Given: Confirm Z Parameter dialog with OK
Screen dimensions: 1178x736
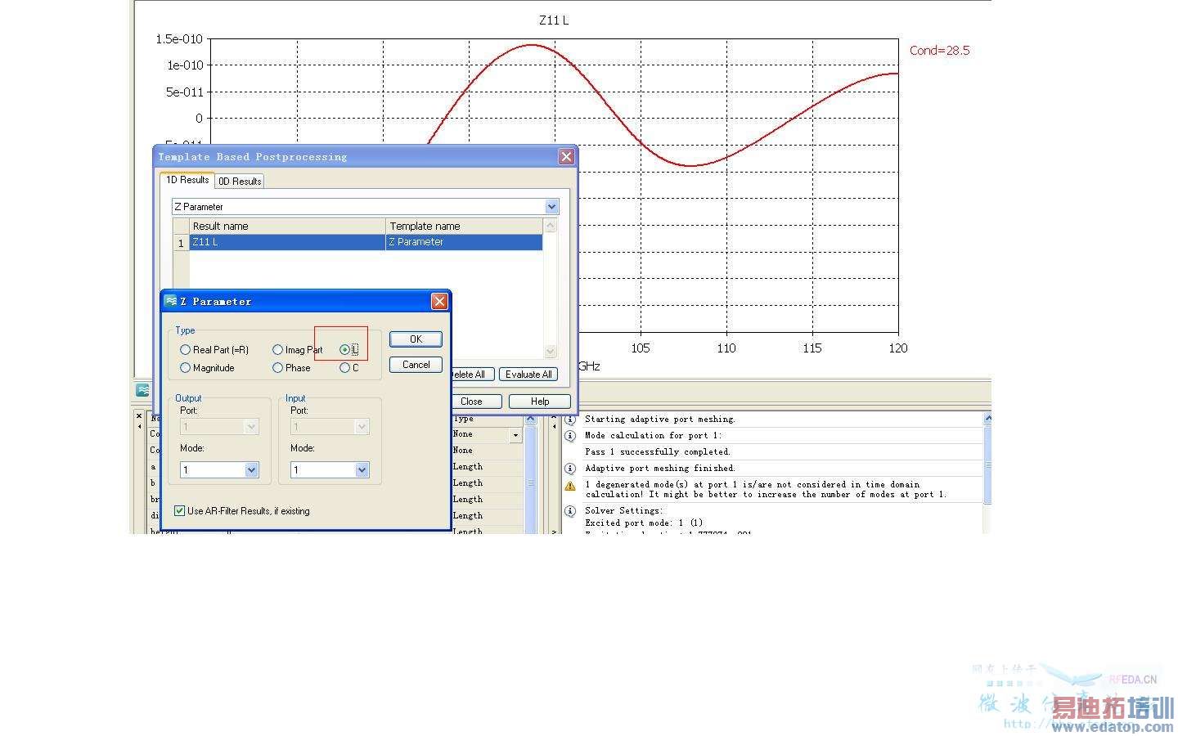Looking at the screenshot, I should [x=416, y=339].
